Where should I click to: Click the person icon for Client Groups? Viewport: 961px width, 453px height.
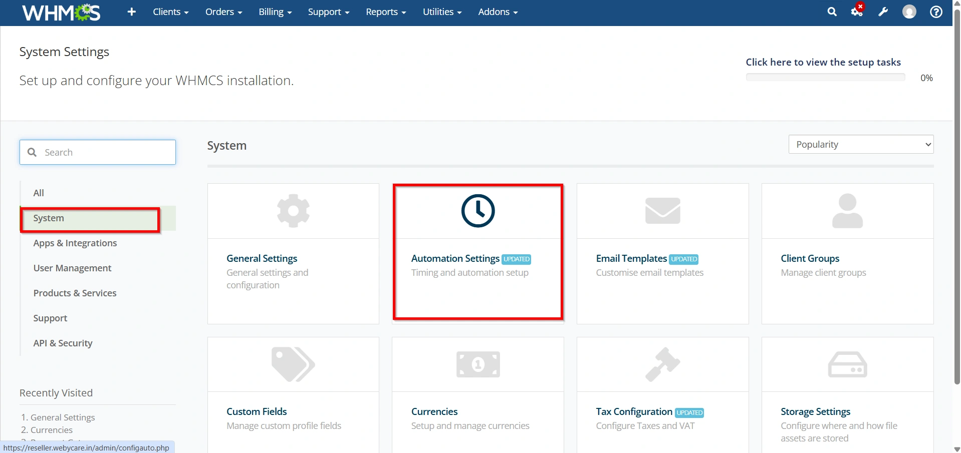[x=847, y=211]
